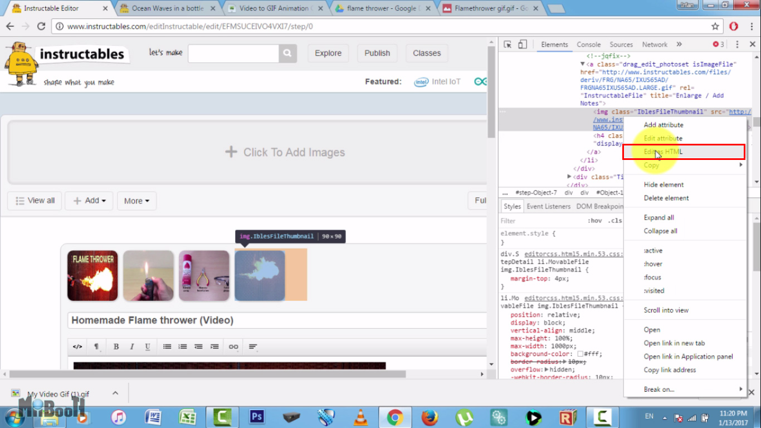The image size is (761, 428).
Task: Click the Classes button
Action: [x=427, y=53]
